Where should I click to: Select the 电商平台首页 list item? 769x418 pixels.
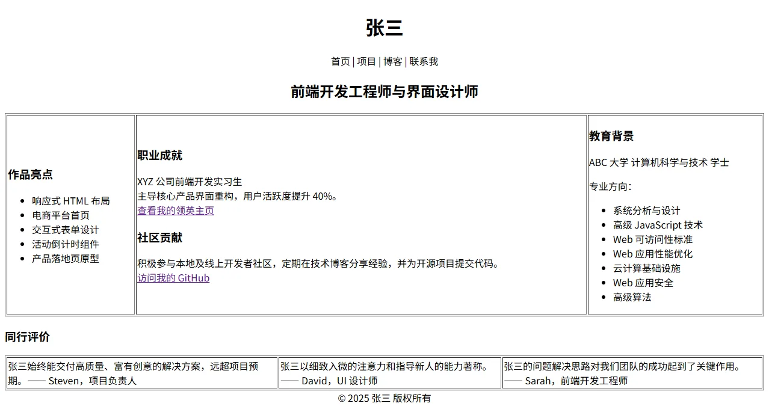click(61, 215)
